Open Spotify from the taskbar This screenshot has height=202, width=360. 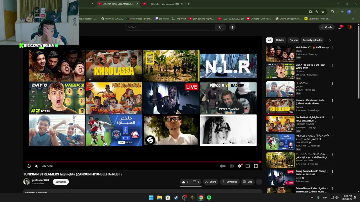click(x=209, y=198)
